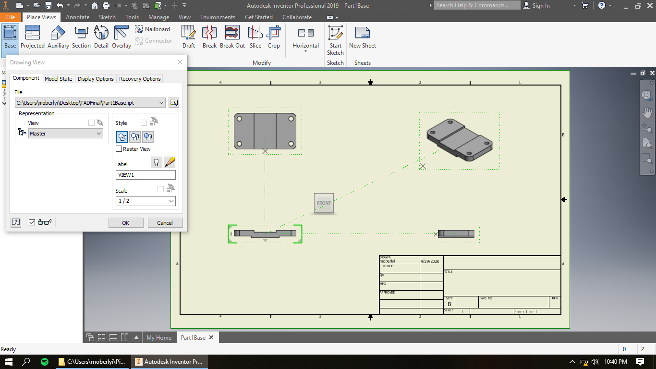Click the browse file button in Drawing View dialog
The height and width of the screenshot is (369, 656).
(x=174, y=102)
